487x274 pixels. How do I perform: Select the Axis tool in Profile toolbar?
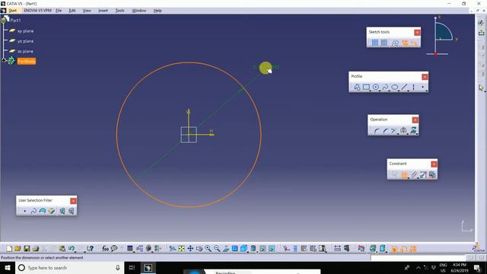tap(413, 88)
